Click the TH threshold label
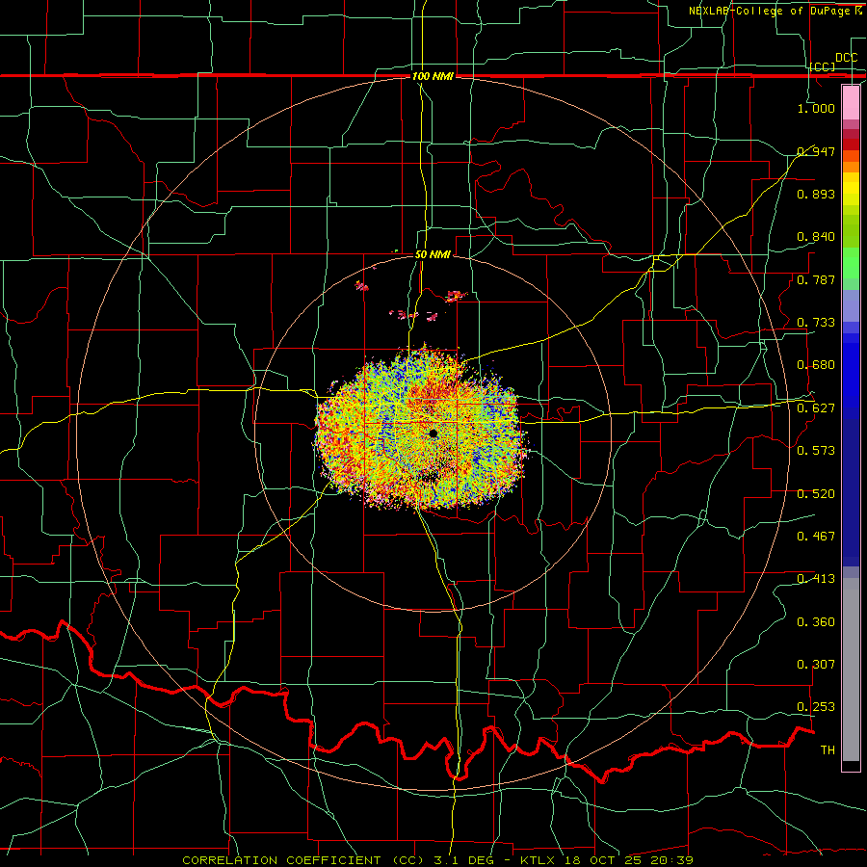Viewport: 867px width, 867px height. tap(828, 749)
